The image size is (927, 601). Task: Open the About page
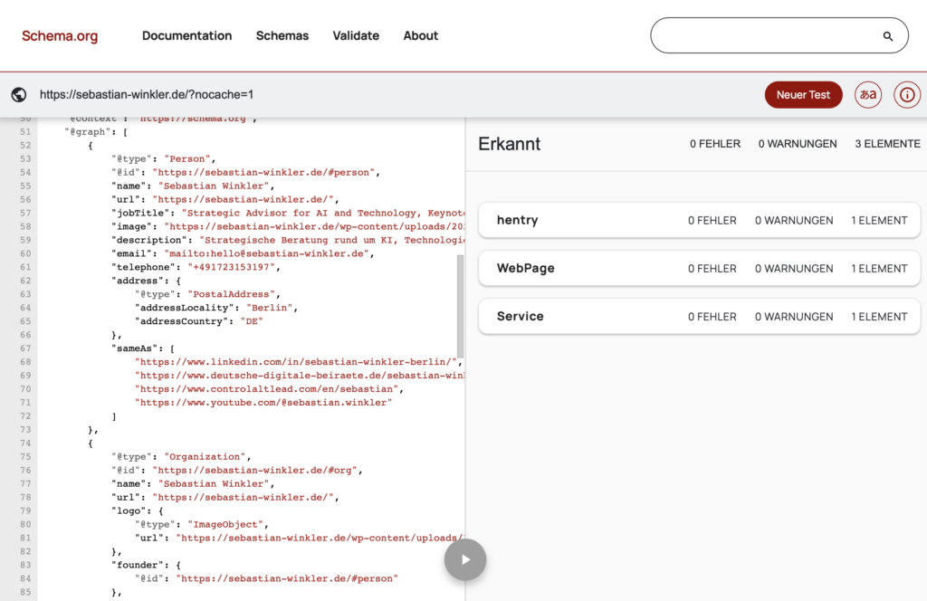click(x=420, y=36)
